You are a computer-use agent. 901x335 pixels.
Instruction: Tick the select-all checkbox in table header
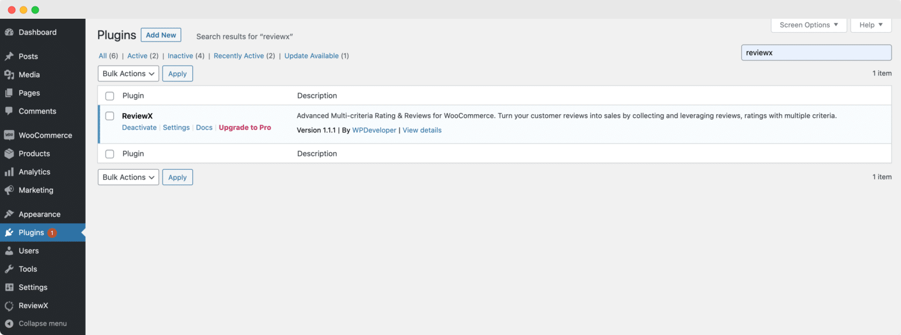(x=110, y=95)
